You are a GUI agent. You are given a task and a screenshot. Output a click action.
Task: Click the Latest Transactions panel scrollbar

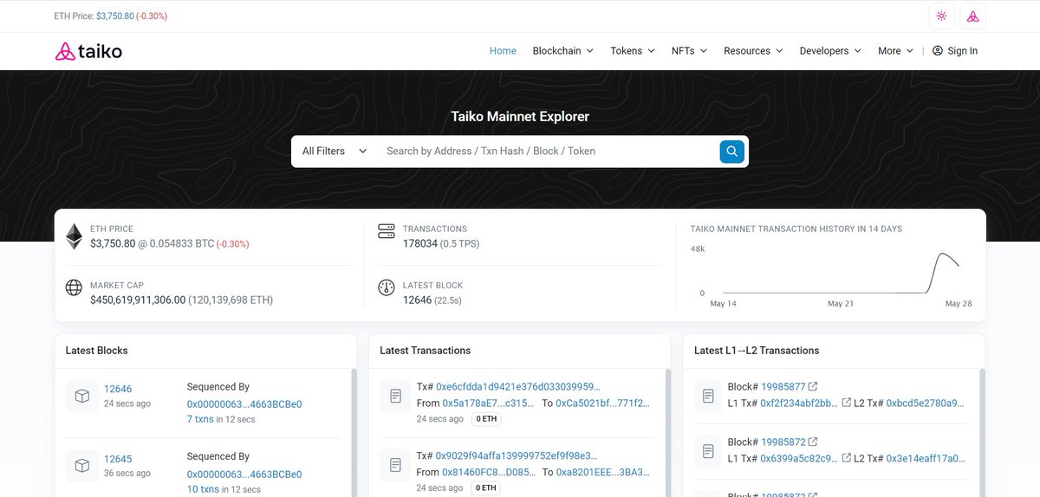point(667,432)
